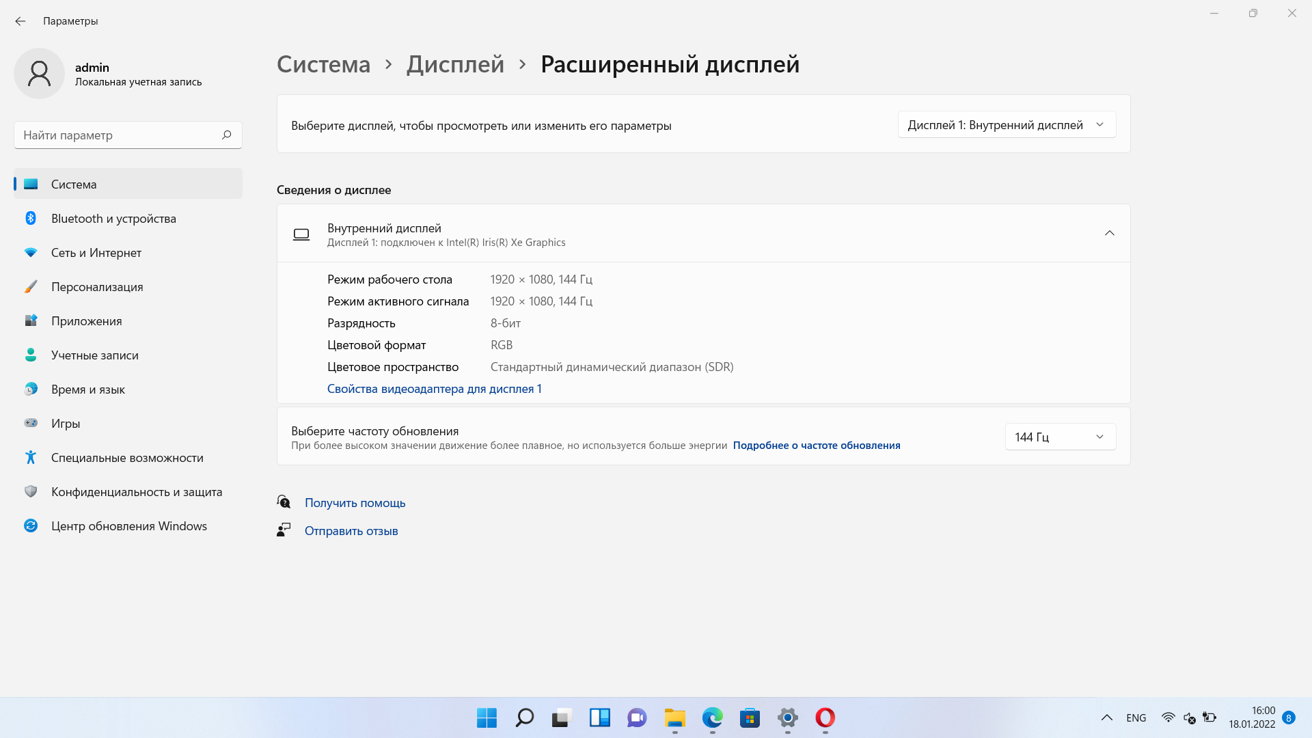Click the back arrow in Settings header
The height and width of the screenshot is (738, 1312).
click(20, 21)
